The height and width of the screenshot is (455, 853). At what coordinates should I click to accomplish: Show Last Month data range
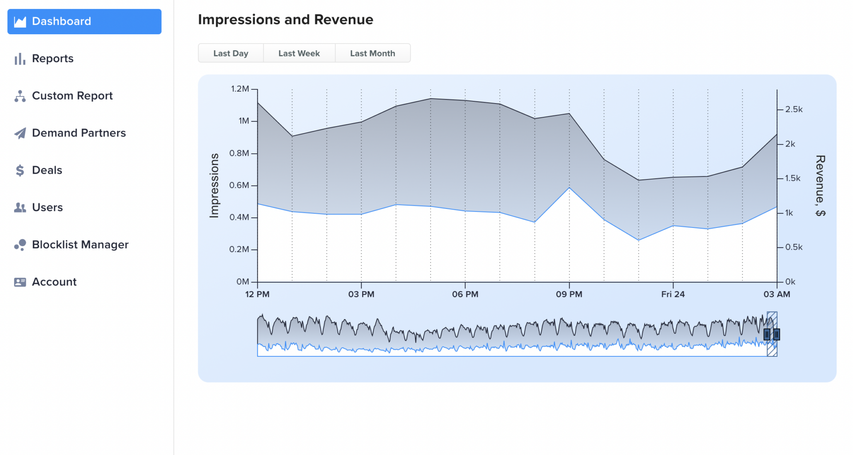tap(372, 53)
